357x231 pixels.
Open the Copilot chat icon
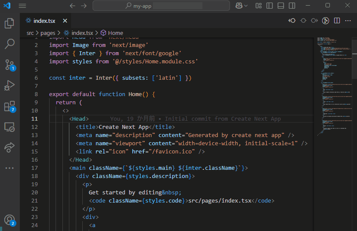(x=239, y=6)
